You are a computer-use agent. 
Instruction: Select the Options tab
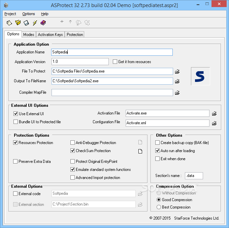(13, 34)
